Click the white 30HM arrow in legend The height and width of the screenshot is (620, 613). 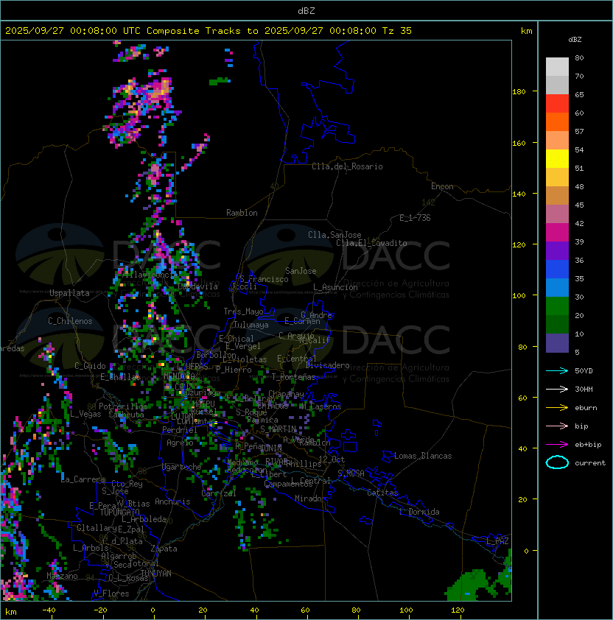[x=557, y=389]
